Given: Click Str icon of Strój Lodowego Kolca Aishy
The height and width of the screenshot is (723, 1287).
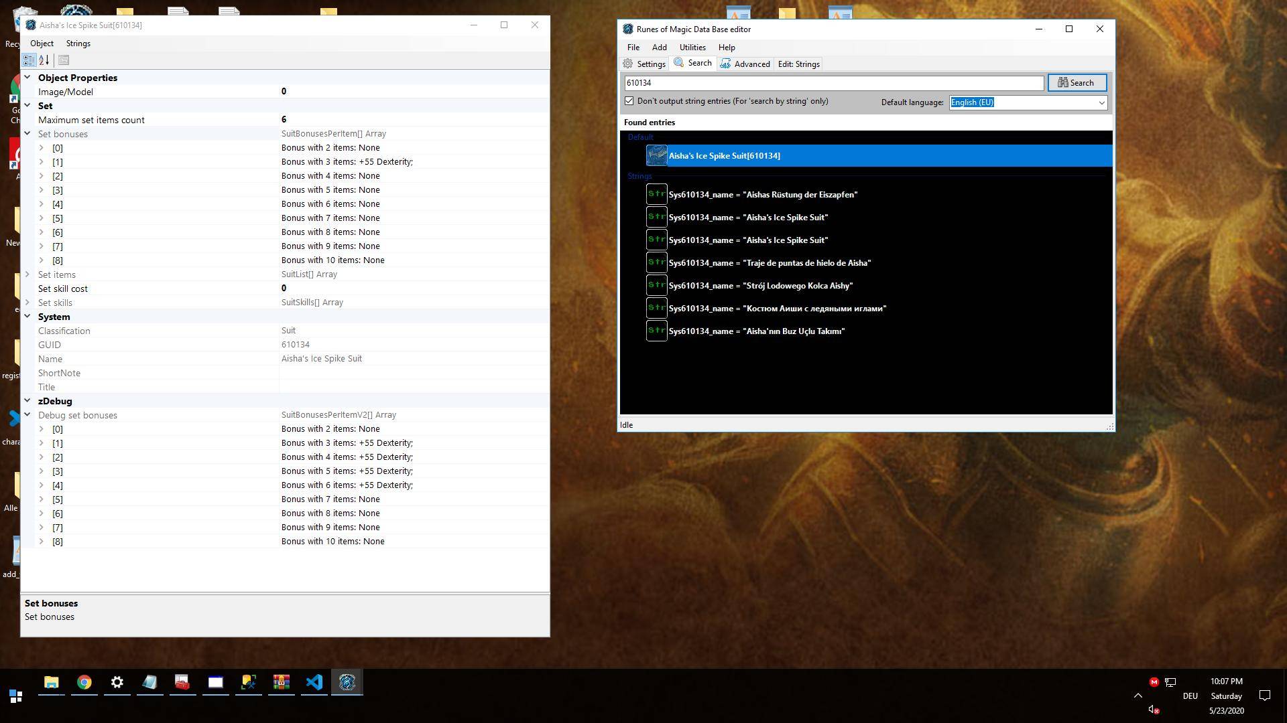Looking at the screenshot, I should coord(657,286).
